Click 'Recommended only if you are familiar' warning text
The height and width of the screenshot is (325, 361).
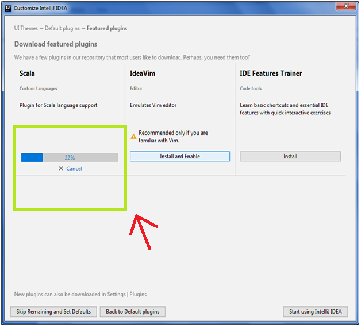coord(173,137)
